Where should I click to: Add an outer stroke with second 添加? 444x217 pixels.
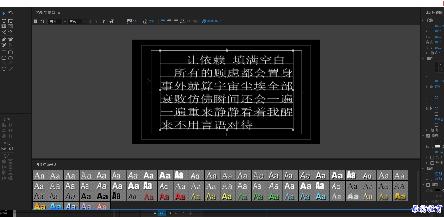tap(438, 179)
